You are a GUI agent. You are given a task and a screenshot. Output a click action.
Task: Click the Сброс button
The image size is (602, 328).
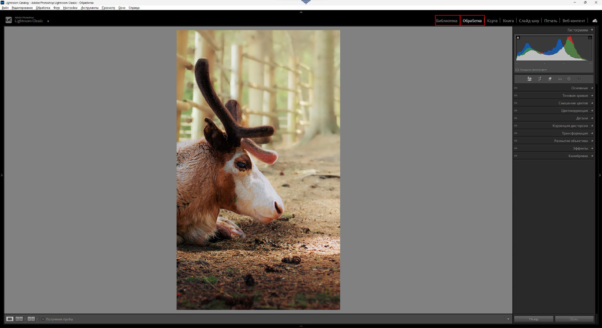(574, 319)
